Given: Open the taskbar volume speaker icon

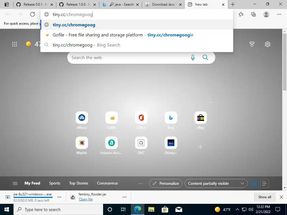Looking at the screenshot, I should coord(251,209).
